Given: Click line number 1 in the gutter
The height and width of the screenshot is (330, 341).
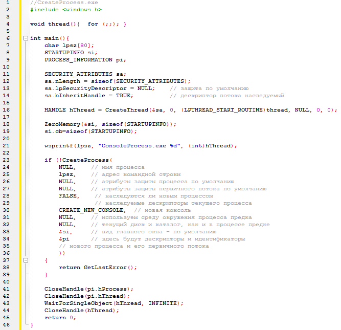Looking at the screenshot, I should pos(7,3).
